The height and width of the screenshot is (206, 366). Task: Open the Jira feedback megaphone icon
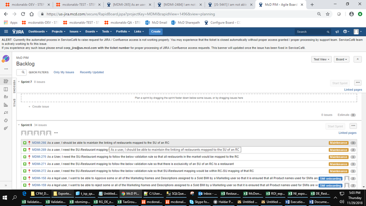337,32
